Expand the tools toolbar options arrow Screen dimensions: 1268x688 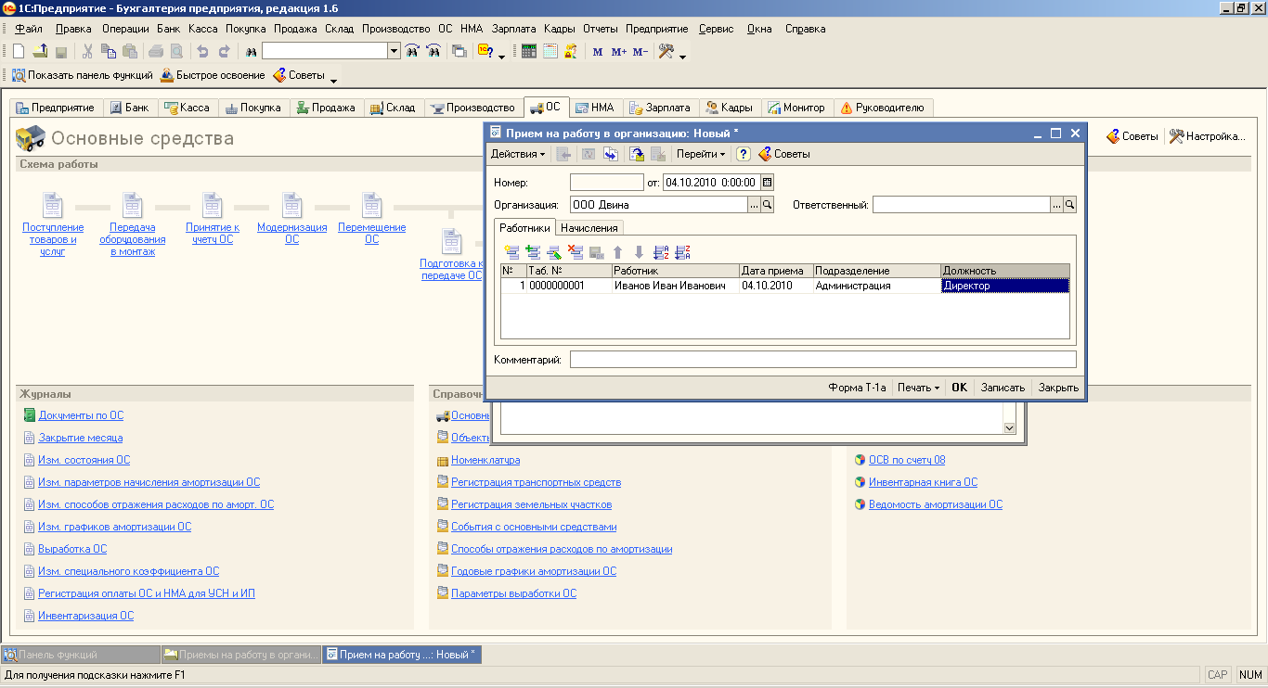tap(683, 56)
